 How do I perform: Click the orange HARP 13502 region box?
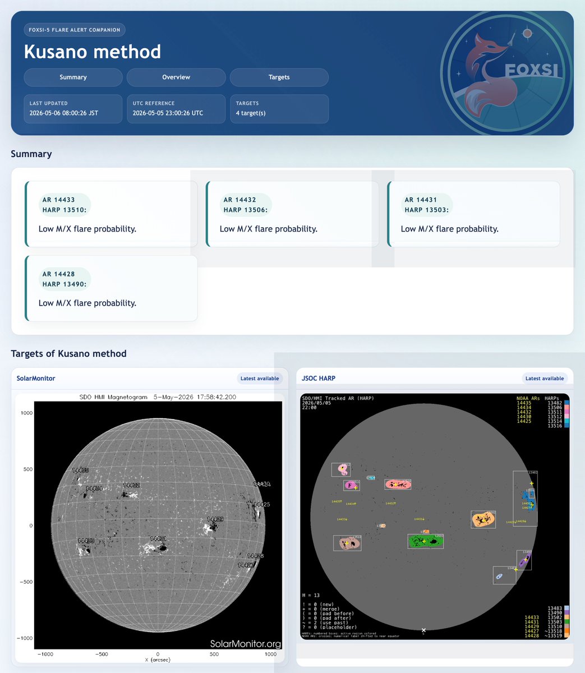(483, 519)
